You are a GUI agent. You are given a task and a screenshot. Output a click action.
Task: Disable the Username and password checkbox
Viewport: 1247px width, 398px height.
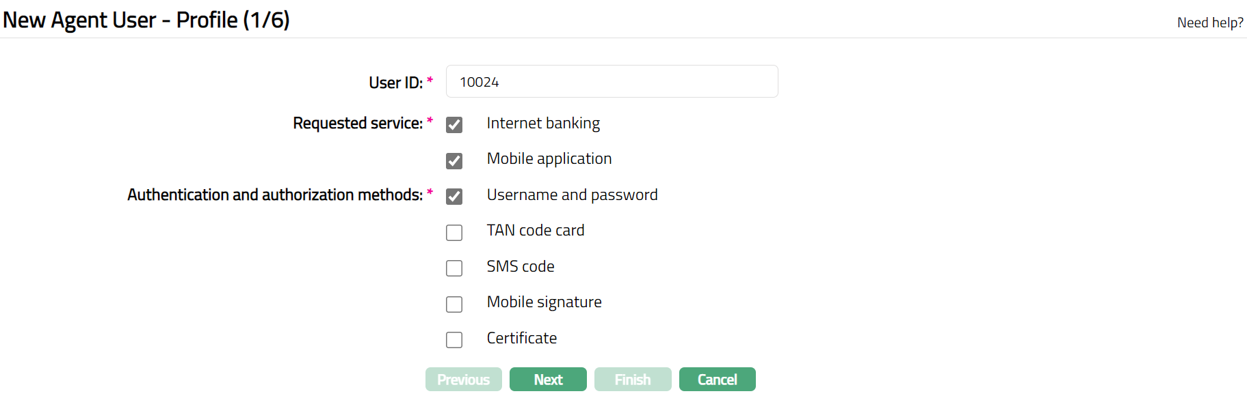click(x=454, y=197)
